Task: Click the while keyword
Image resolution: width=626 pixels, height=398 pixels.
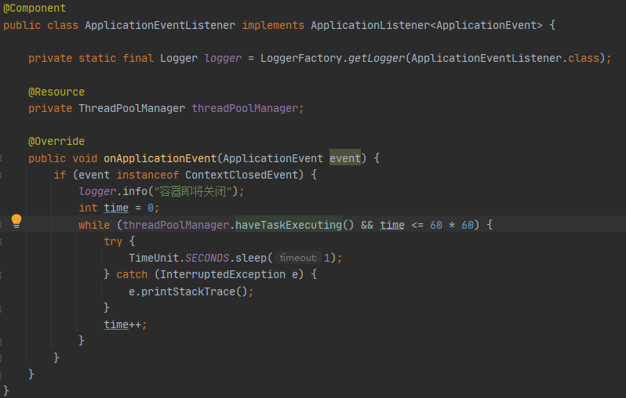Action: pyautogui.click(x=94, y=225)
